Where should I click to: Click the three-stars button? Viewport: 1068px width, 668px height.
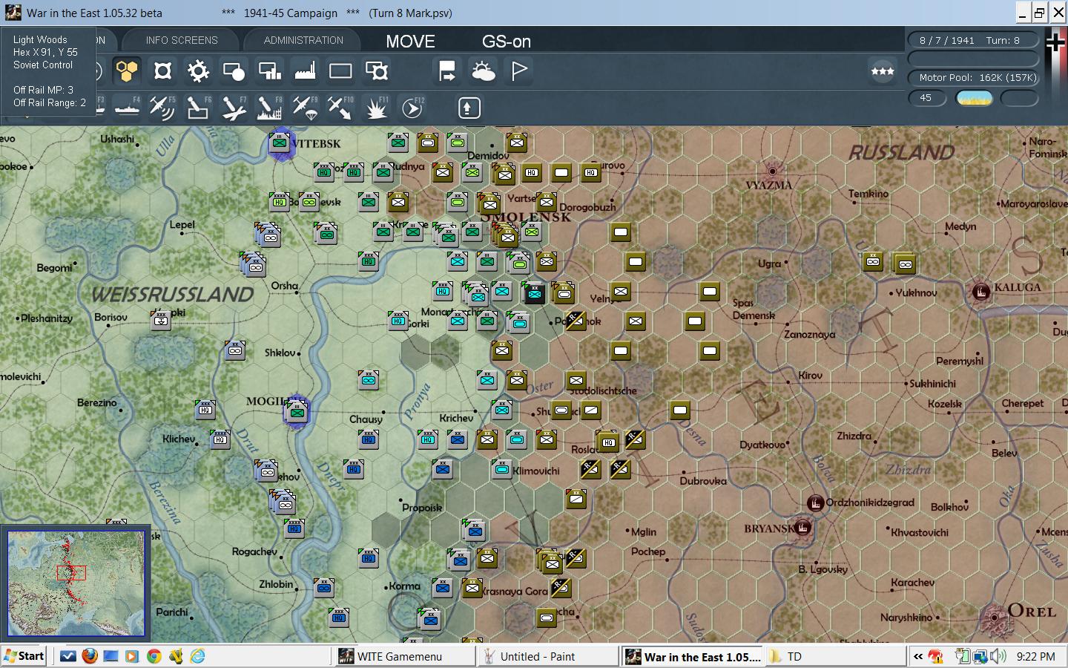(x=883, y=71)
